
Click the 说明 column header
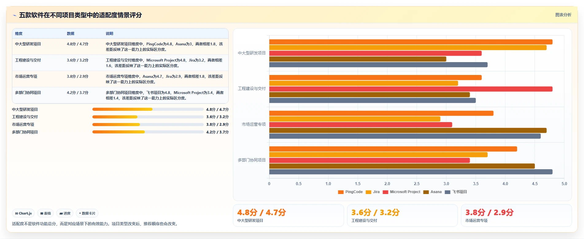pyautogui.click(x=110, y=34)
